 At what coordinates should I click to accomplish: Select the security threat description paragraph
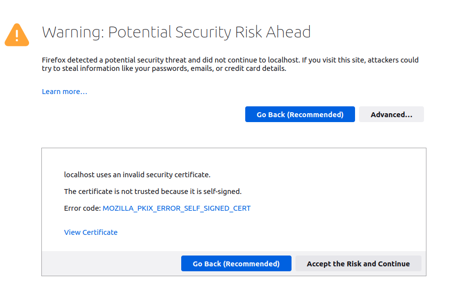(x=229, y=64)
